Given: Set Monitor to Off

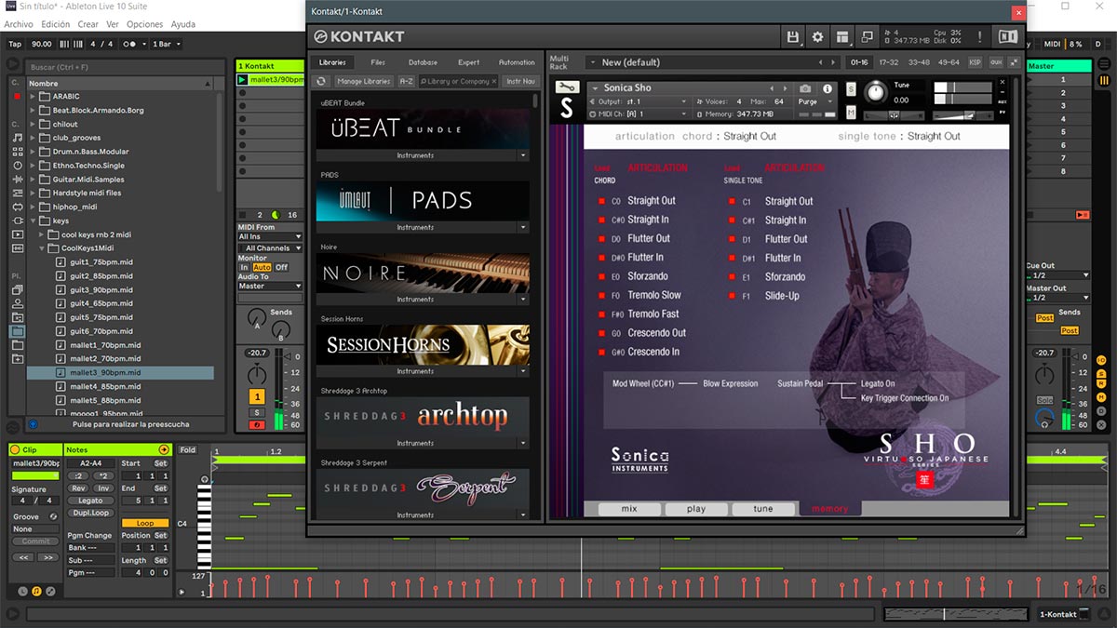Looking at the screenshot, I should pyautogui.click(x=281, y=267).
